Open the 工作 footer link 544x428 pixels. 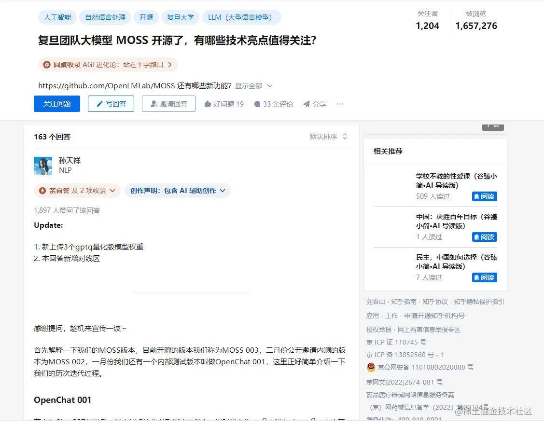(391, 316)
